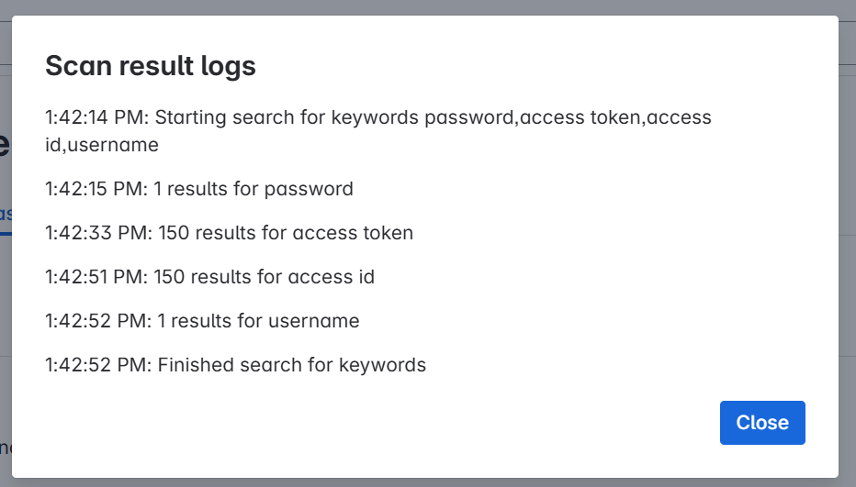Viewport: 856px width, 487px height.
Task: Click the 1:42:15 PM timestamp
Action: point(96,189)
